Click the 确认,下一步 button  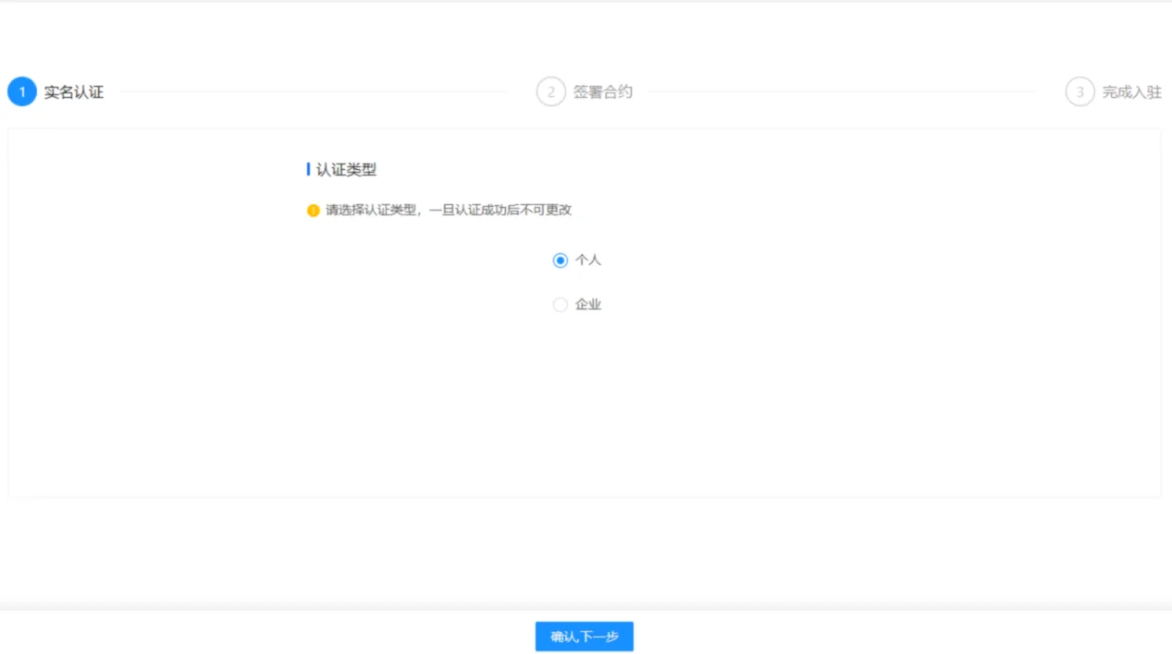(x=584, y=636)
